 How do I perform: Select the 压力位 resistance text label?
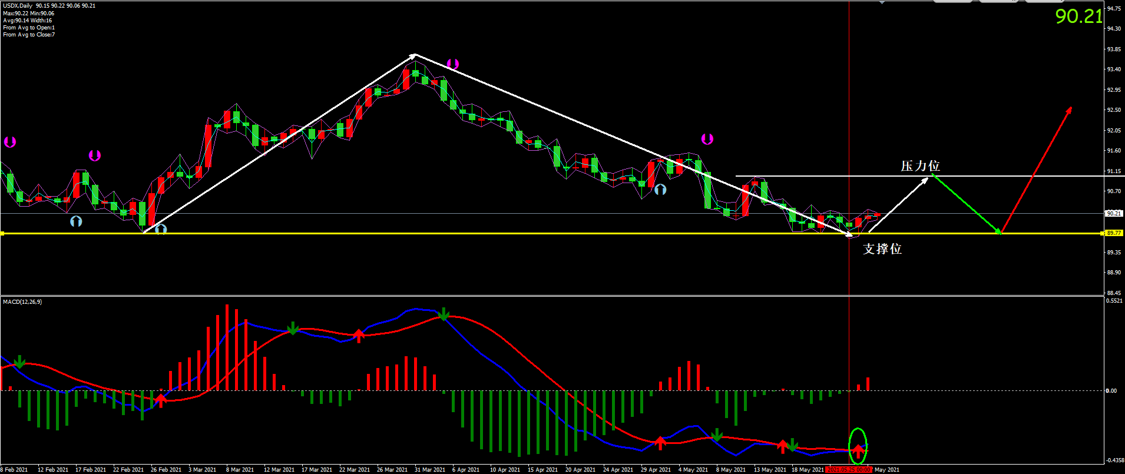[x=920, y=166]
